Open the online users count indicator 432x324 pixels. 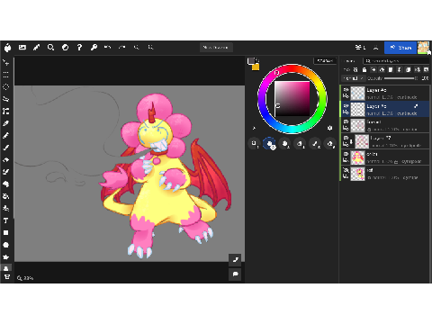(x=360, y=48)
